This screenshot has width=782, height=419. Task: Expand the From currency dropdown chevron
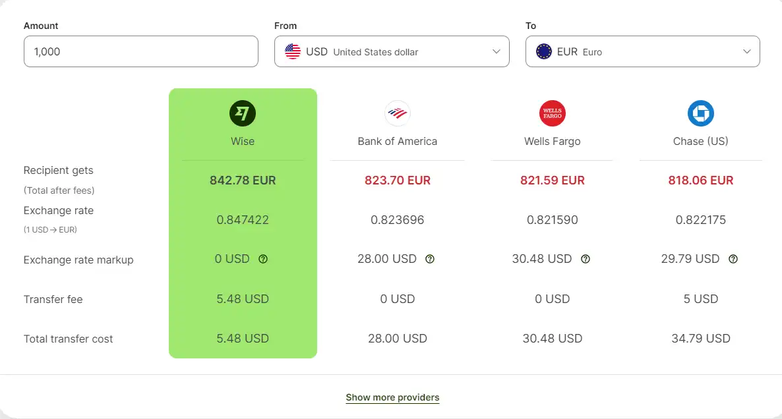(x=496, y=51)
